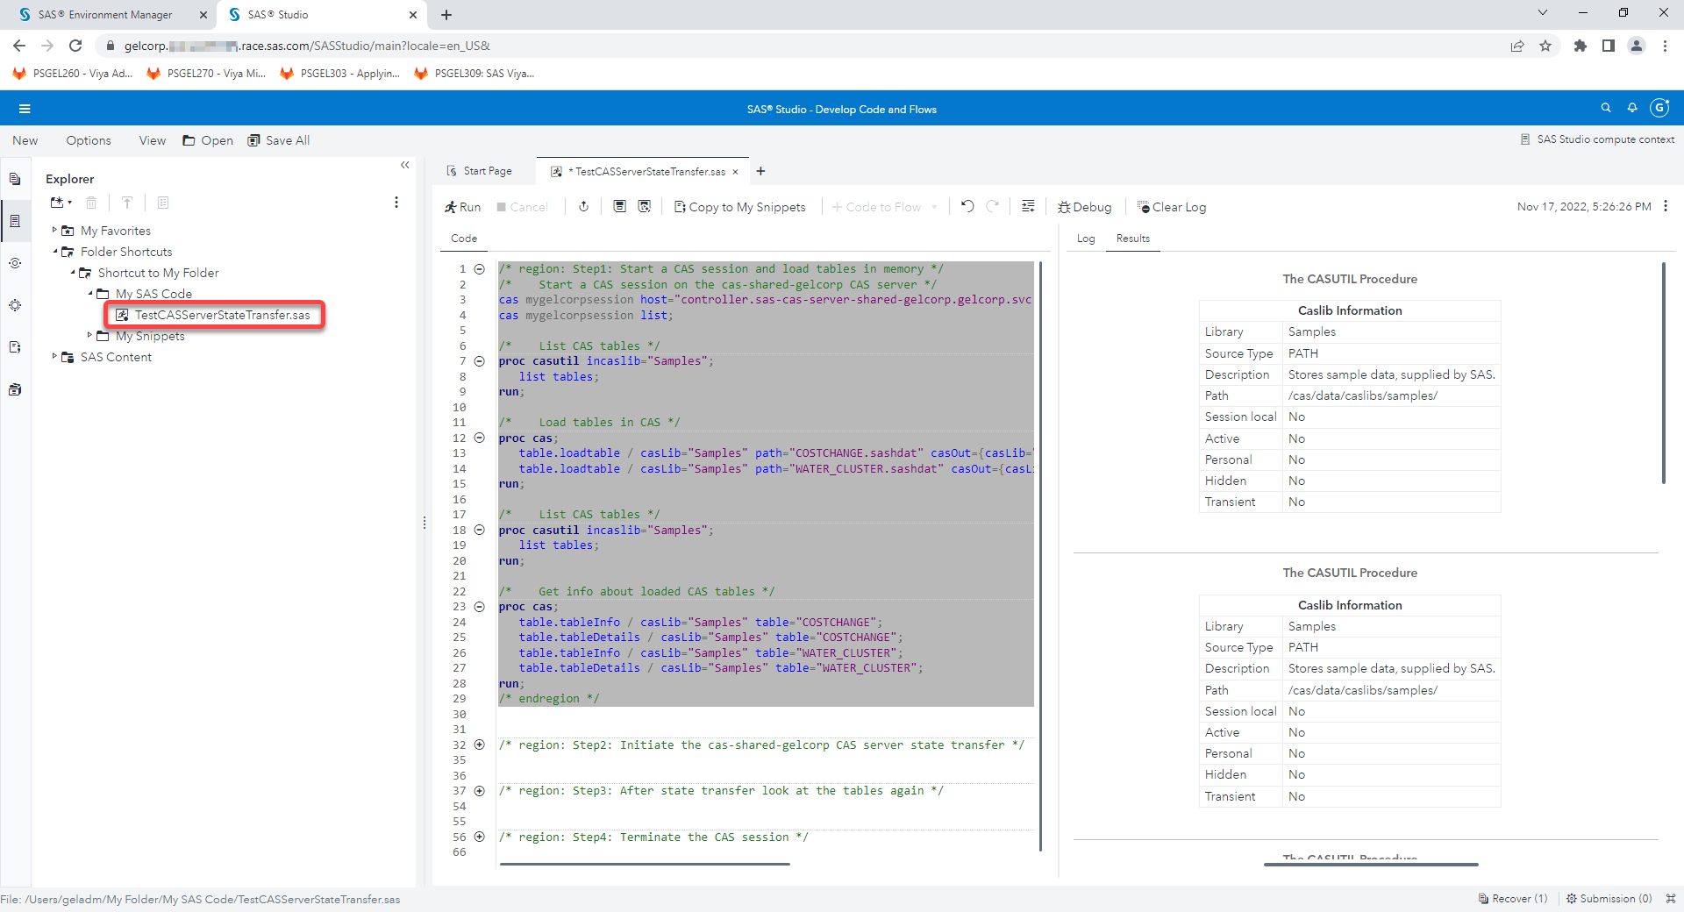Open the Open Files sidebar panel icon
The height and width of the screenshot is (912, 1684).
[15, 179]
